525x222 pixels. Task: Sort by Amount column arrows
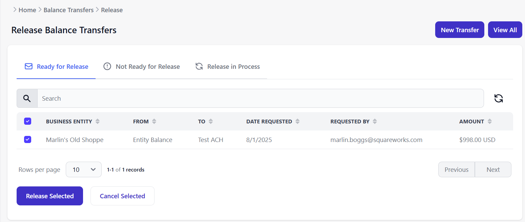point(489,121)
